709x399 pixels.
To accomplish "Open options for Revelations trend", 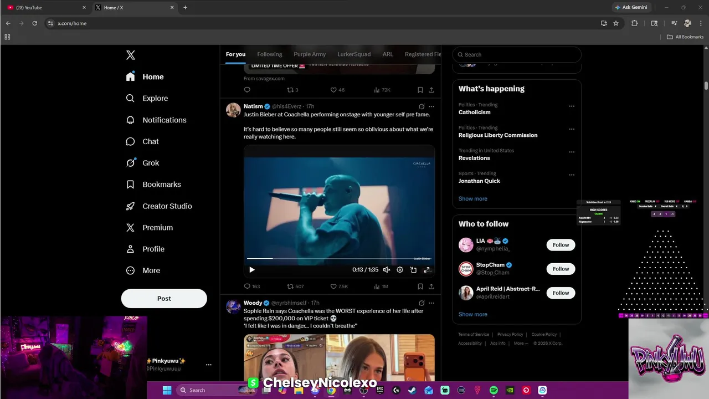I will pos(572,152).
